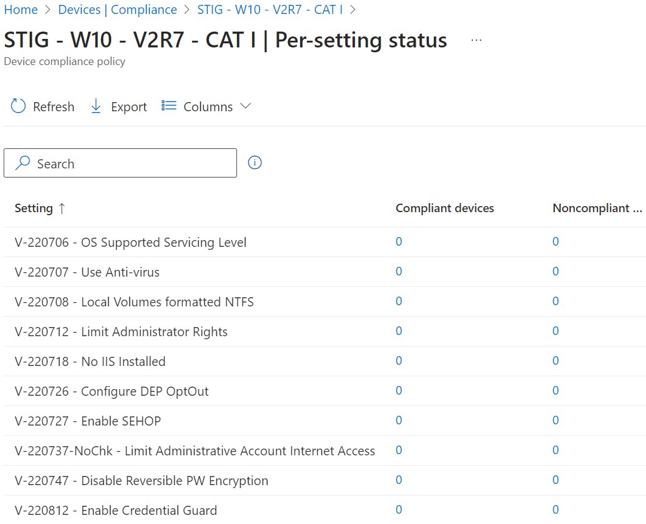
Task: Select V-220812 - Enable Credential Guard
Action: click(115, 511)
